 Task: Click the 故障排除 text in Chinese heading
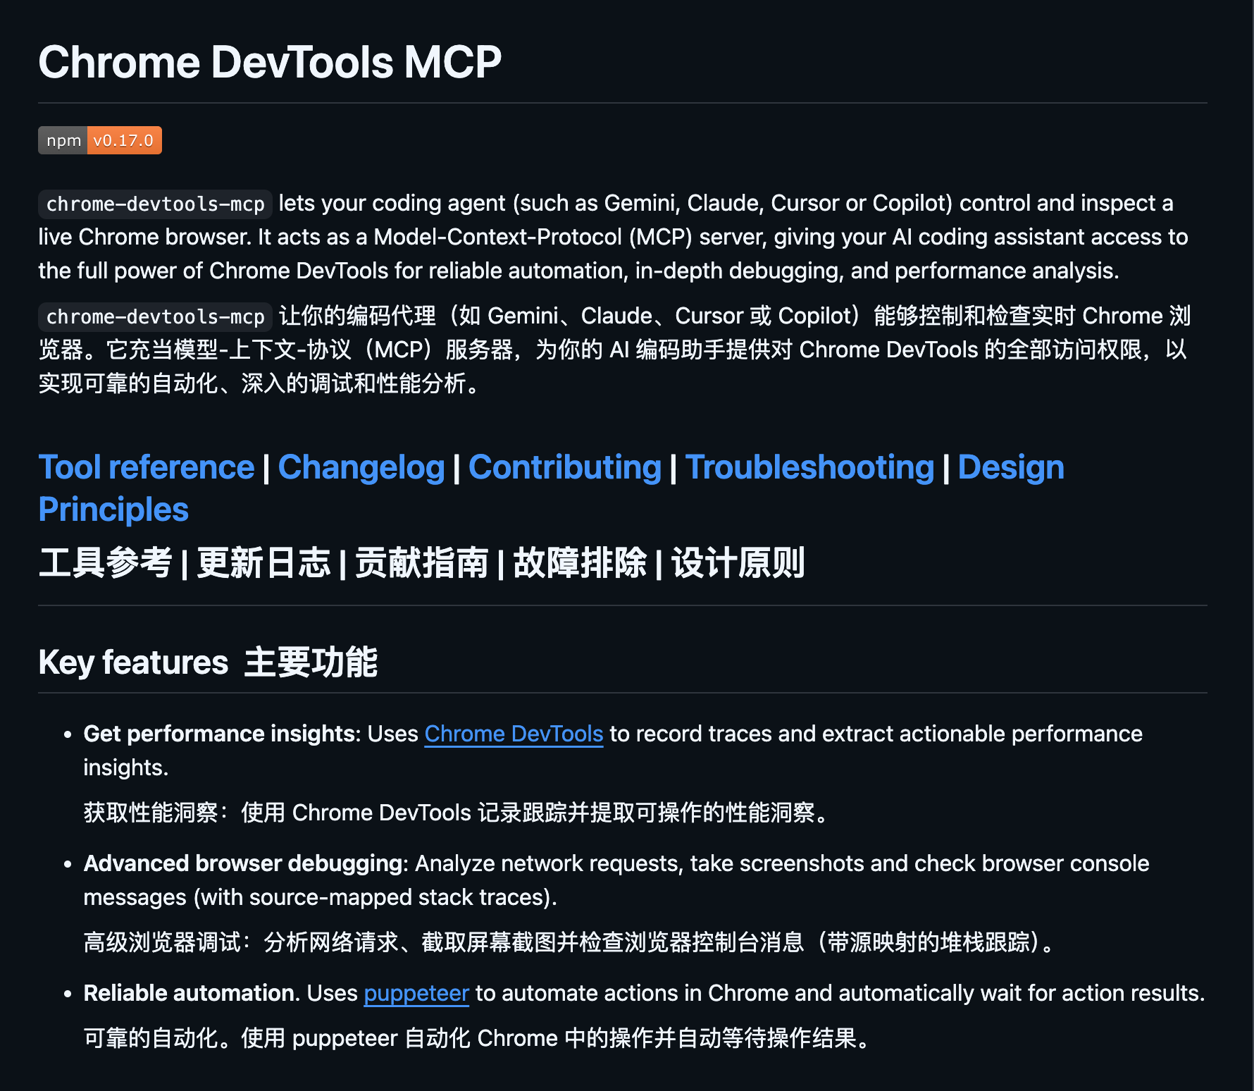tap(579, 563)
